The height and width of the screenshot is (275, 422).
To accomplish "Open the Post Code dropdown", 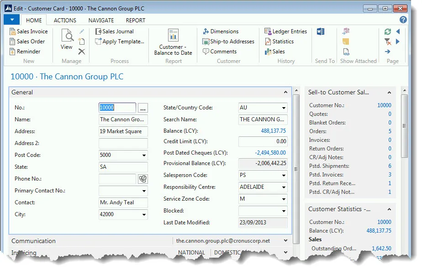I will click(144, 155).
